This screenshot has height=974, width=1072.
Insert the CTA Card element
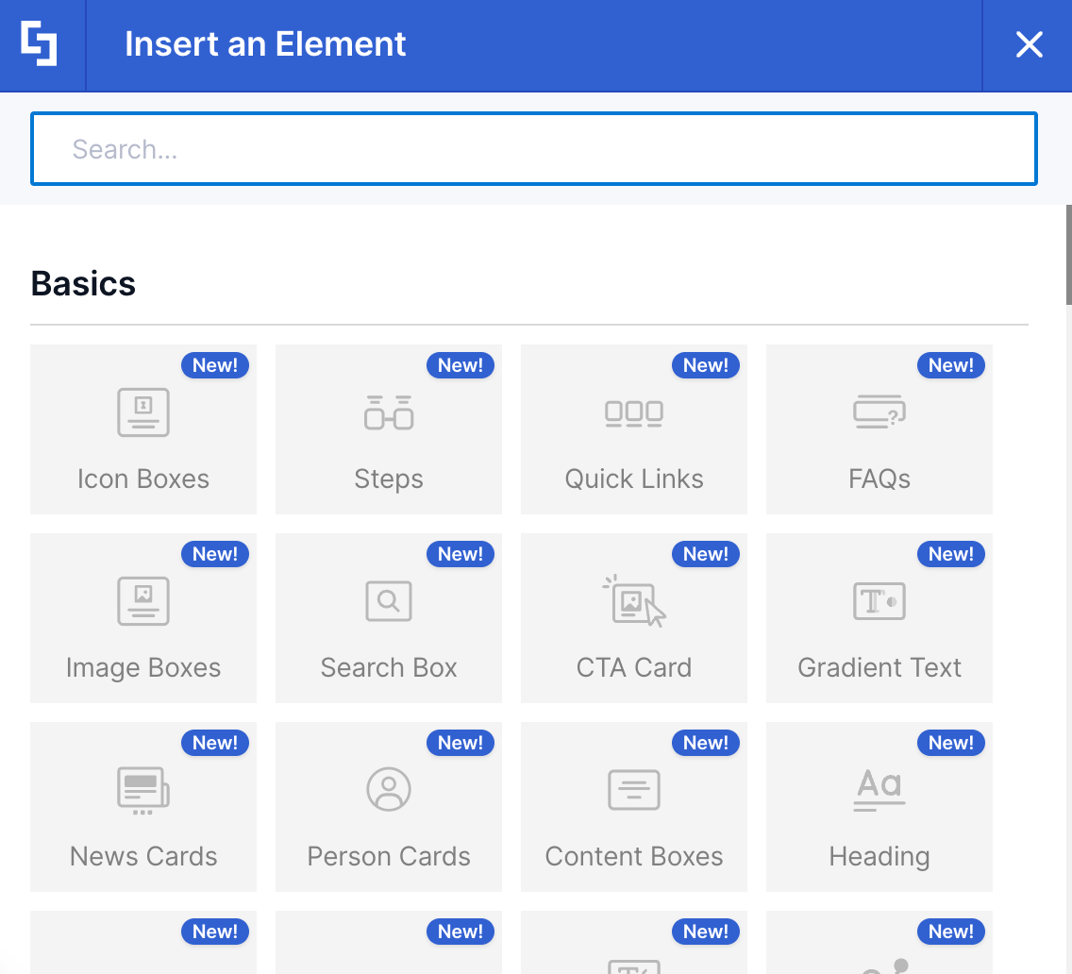(x=634, y=618)
